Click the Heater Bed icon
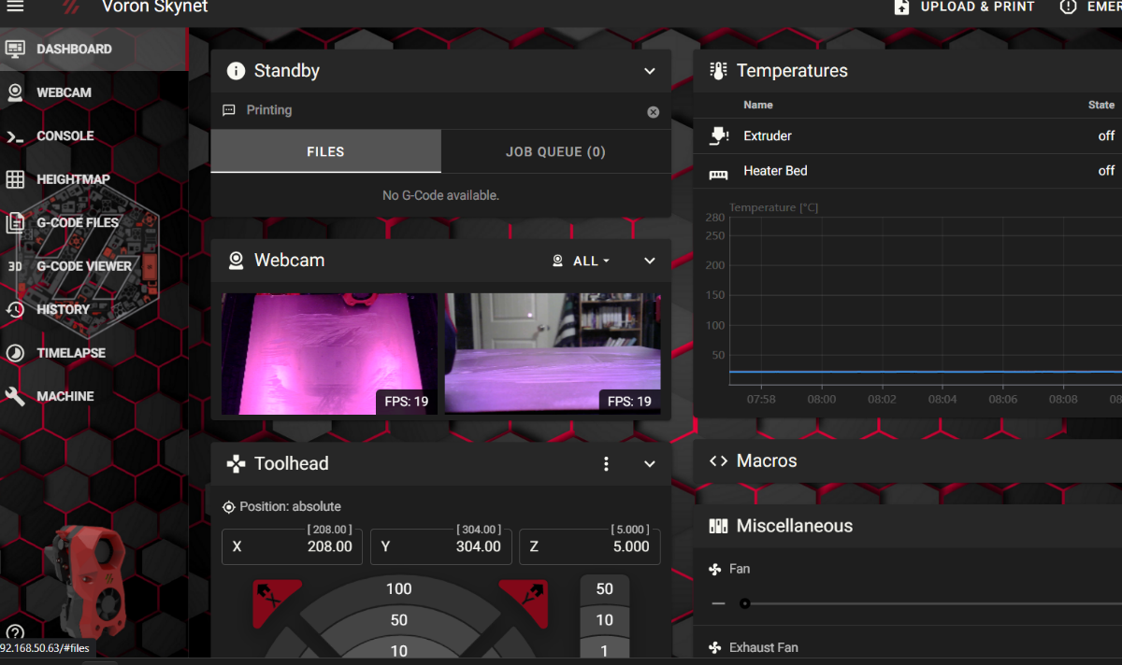Image resolution: width=1122 pixels, height=665 pixels. (x=718, y=173)
